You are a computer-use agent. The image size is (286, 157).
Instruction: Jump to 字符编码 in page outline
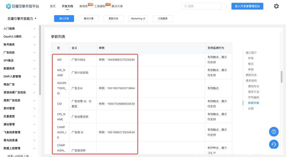253,97
